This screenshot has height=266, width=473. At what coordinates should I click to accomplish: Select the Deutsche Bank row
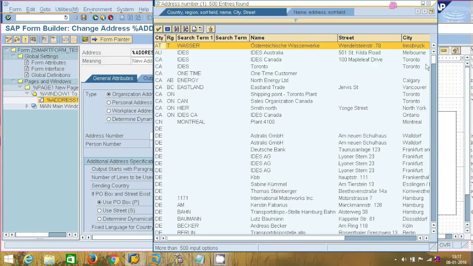pos(292,150)
